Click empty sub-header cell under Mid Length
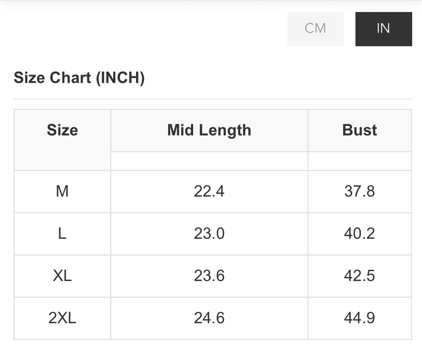 click(209, 161)
